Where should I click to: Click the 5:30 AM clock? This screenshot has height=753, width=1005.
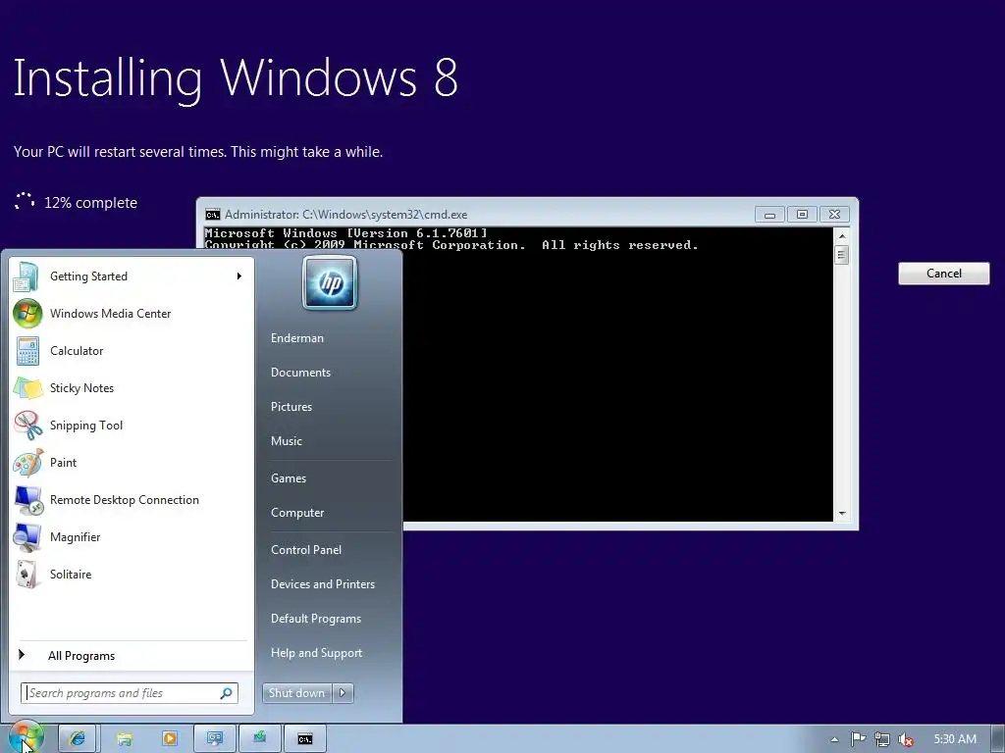[x=954, y=739]
